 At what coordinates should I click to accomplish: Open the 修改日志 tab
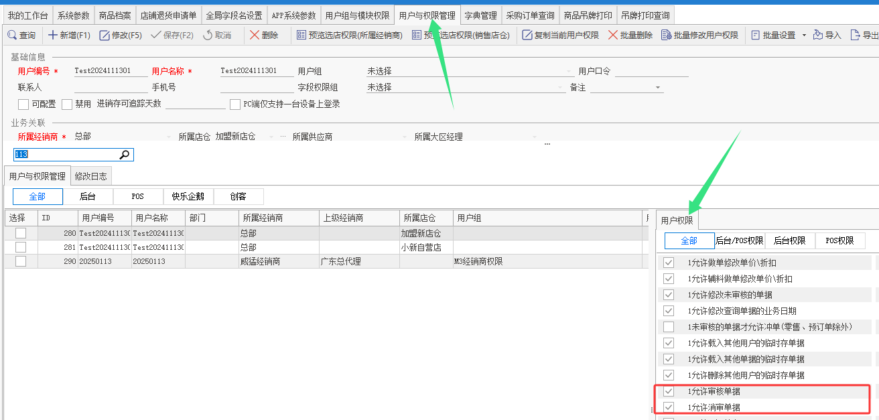(x=91, y=176)
